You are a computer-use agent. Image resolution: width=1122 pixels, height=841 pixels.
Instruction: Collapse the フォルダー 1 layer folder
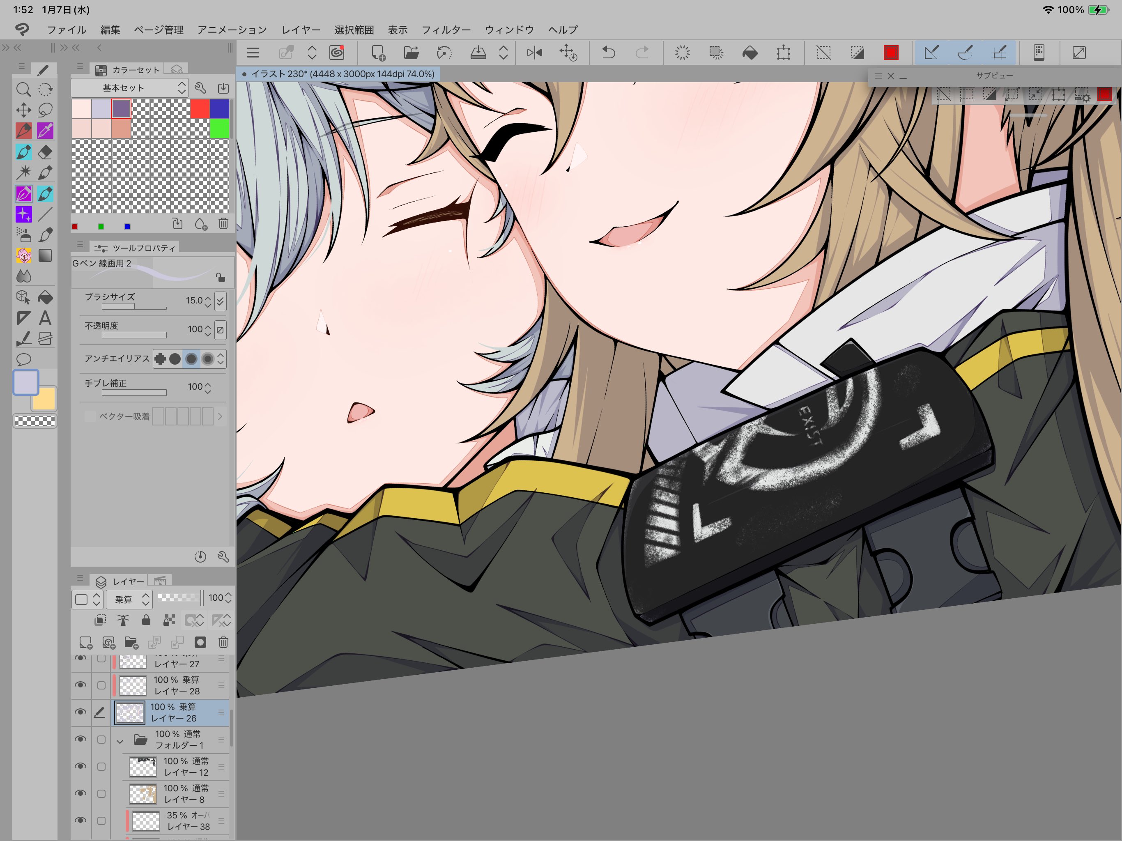pos(120,741)
